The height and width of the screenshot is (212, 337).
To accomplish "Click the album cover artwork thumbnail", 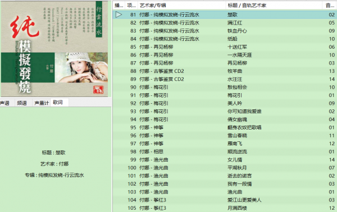I will pyautogui.click(x=54, y=49).
